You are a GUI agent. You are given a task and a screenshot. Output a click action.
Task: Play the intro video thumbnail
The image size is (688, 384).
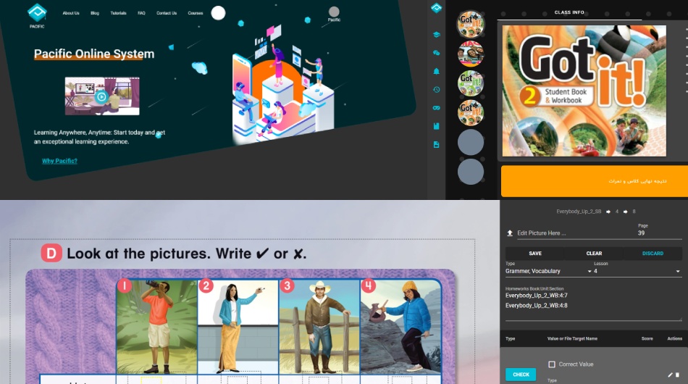coord(102,96)
